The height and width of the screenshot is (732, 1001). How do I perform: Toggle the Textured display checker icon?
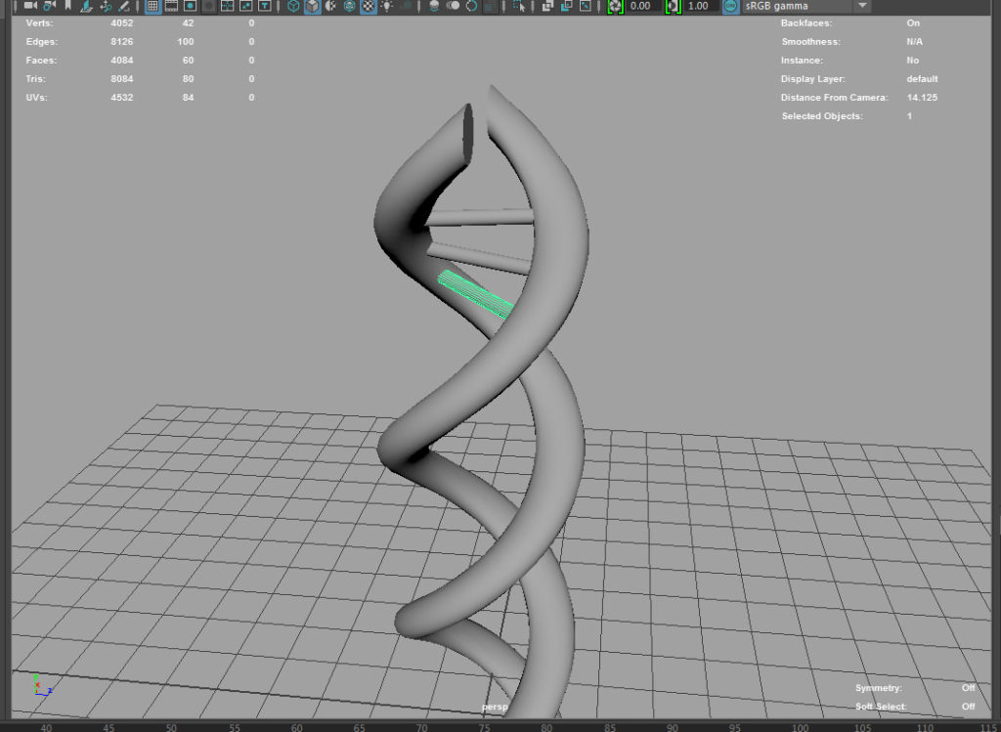click(x=369, y=6)
